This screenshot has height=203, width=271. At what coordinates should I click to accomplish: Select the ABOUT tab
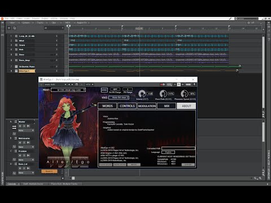186,106
